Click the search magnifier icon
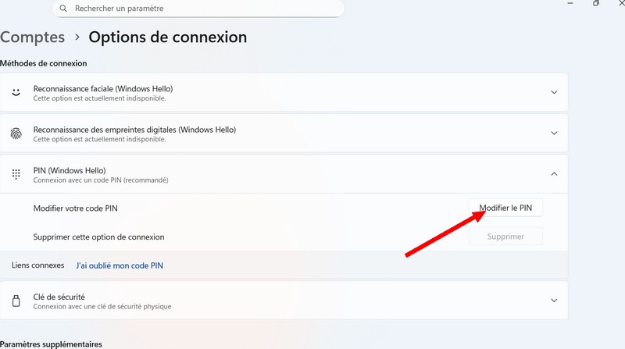 (x=64, y=9)
